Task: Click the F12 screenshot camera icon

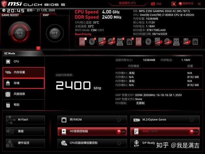Action: tap(153, 4)
